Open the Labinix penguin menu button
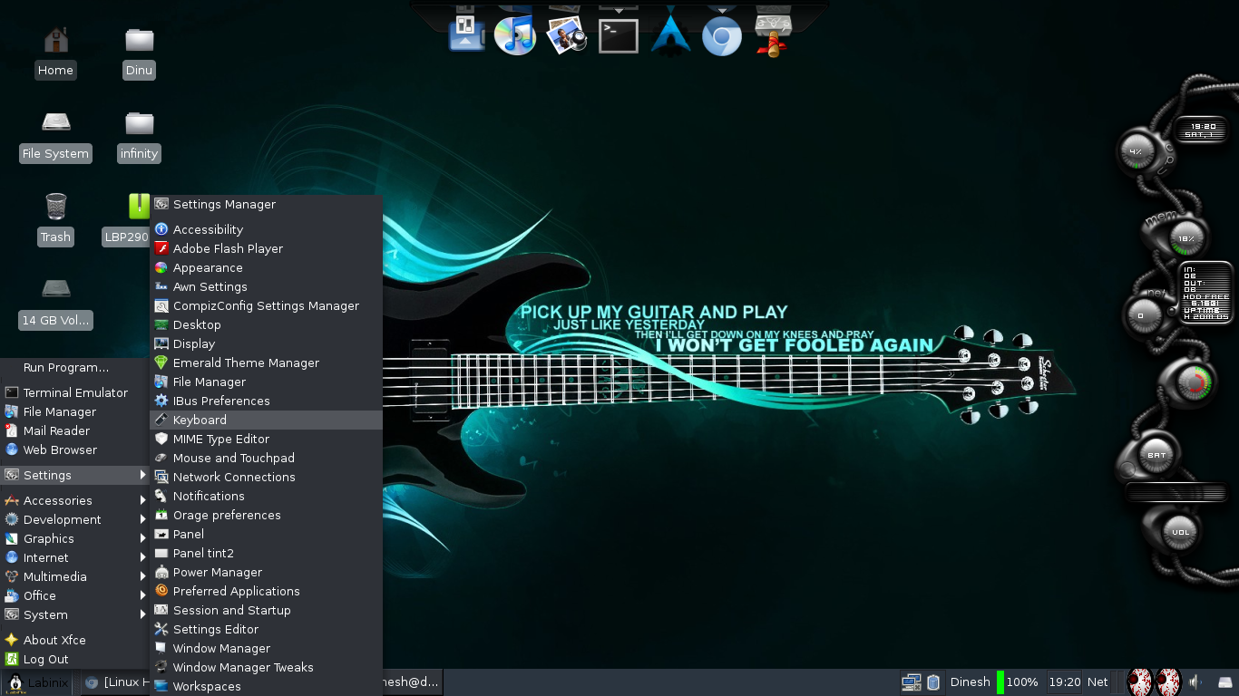The height and width of the screenshot is (696, 1239). 36,682
